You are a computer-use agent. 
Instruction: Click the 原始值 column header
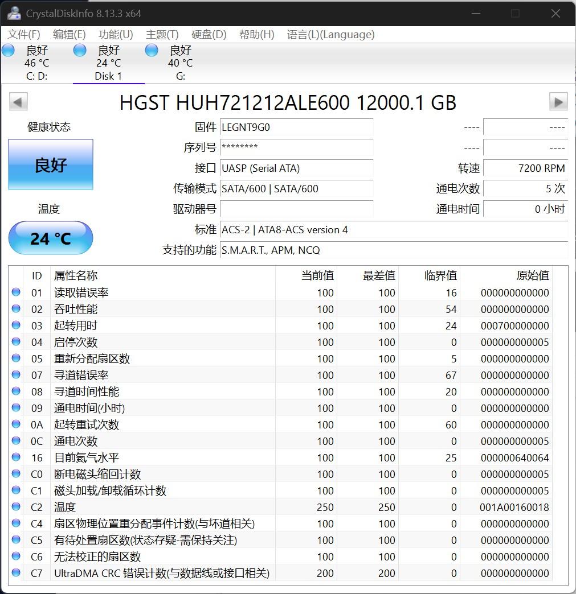pyautogui.click(x=506, y=275)
